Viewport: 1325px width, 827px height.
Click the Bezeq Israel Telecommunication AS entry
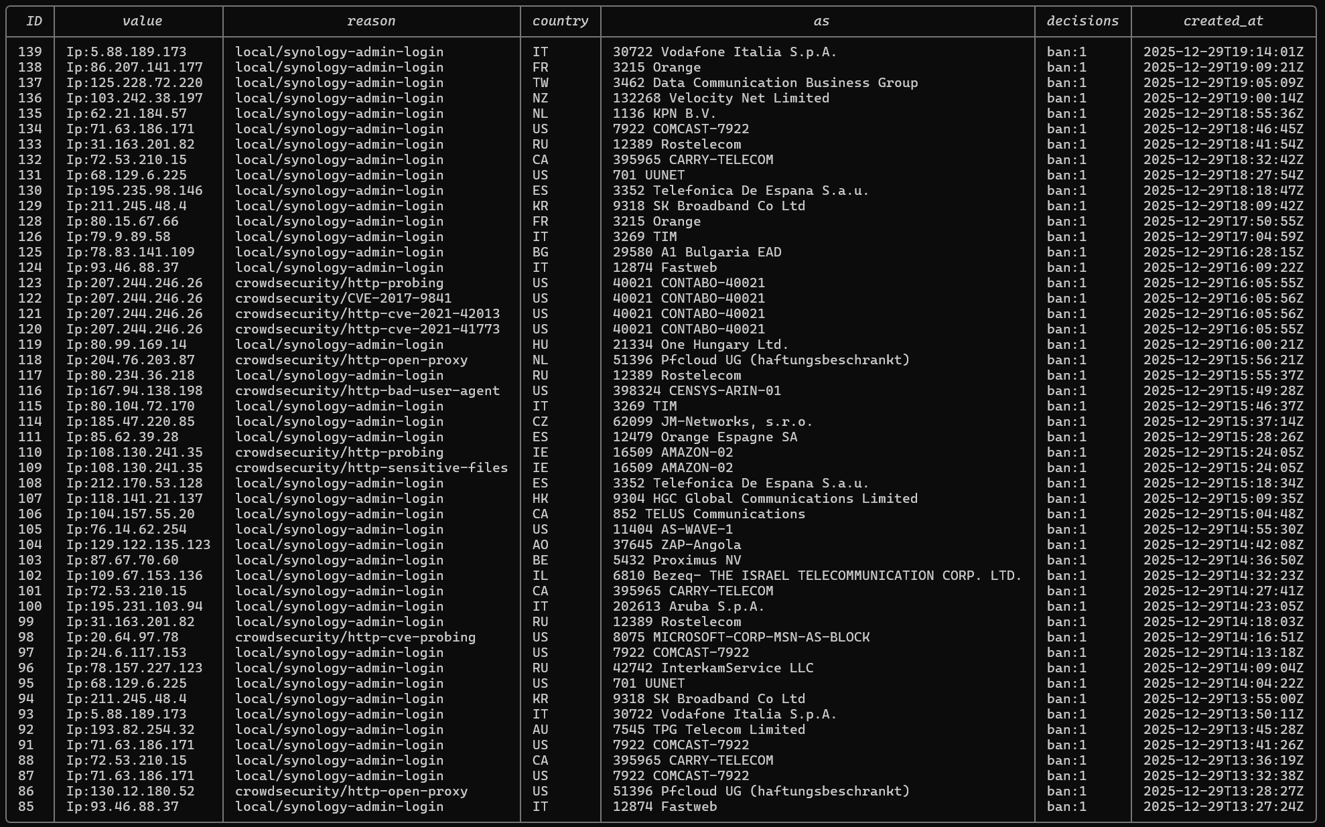(x=817, y=575)
